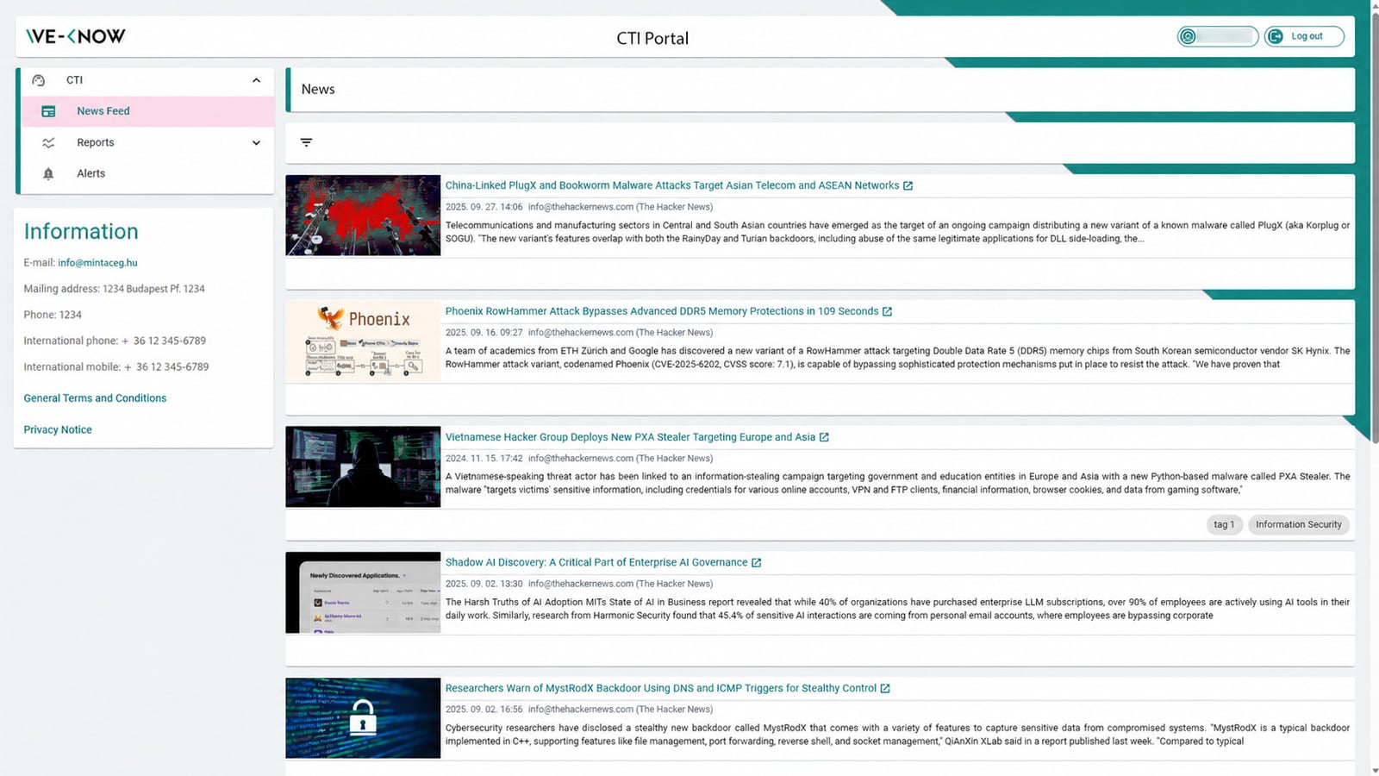Screen dimensions: 1379x776
Task: Click the Shadow AI article thumbnail
Action: point(363,592)
